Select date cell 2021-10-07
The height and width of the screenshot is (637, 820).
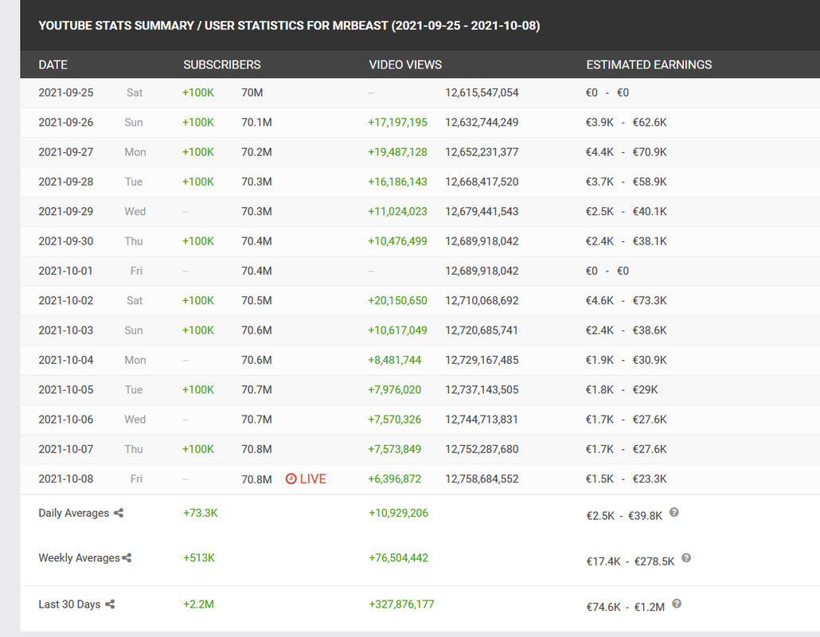(66, 449)
